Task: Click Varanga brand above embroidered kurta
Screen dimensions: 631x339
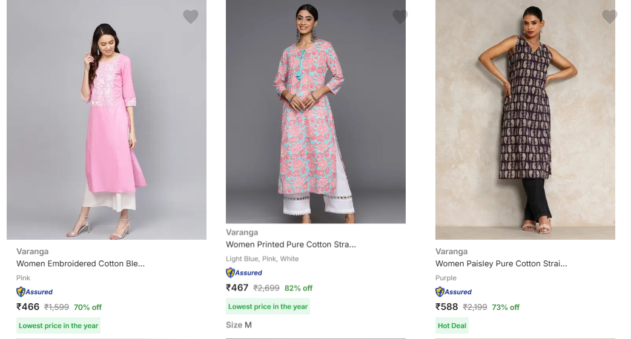Action: point(33,252)
